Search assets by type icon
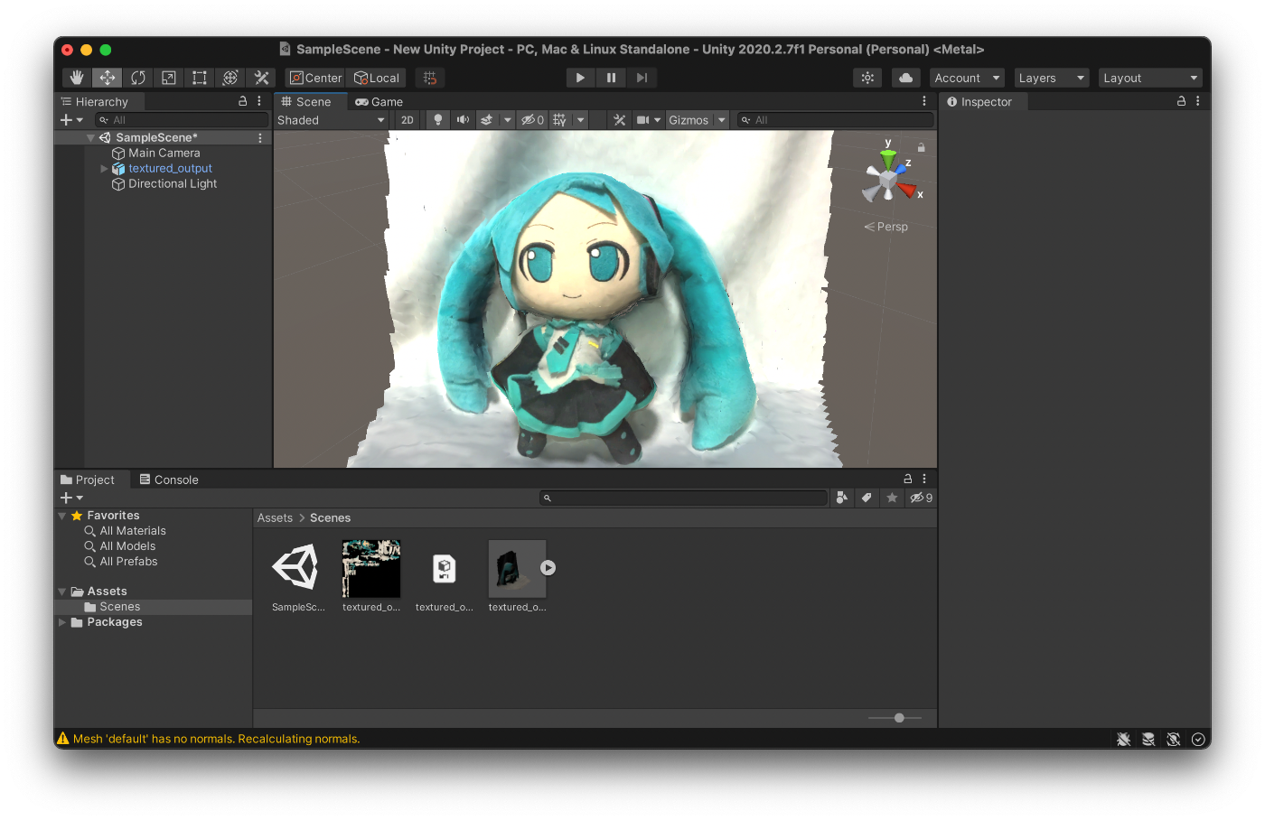Image resolution: width=1265 pixels, height=820 pixels. (x=842, y=498)
